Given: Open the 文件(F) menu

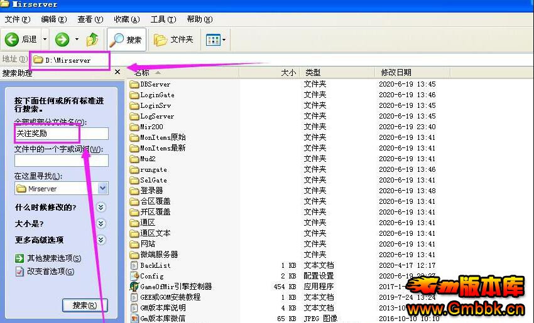Looking at the screenshot, I should tap(16, 19).
